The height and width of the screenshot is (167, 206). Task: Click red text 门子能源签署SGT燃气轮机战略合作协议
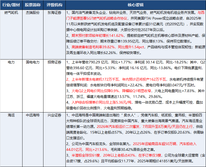97,18
